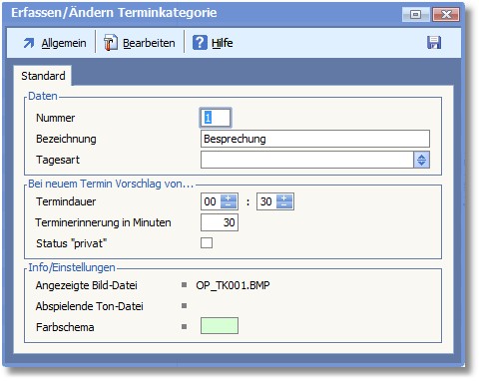Click the Bezeichnung field containing Besprechung
This screenshot has width=479, height=381.
pyautogui.click(x=315, y=139)
